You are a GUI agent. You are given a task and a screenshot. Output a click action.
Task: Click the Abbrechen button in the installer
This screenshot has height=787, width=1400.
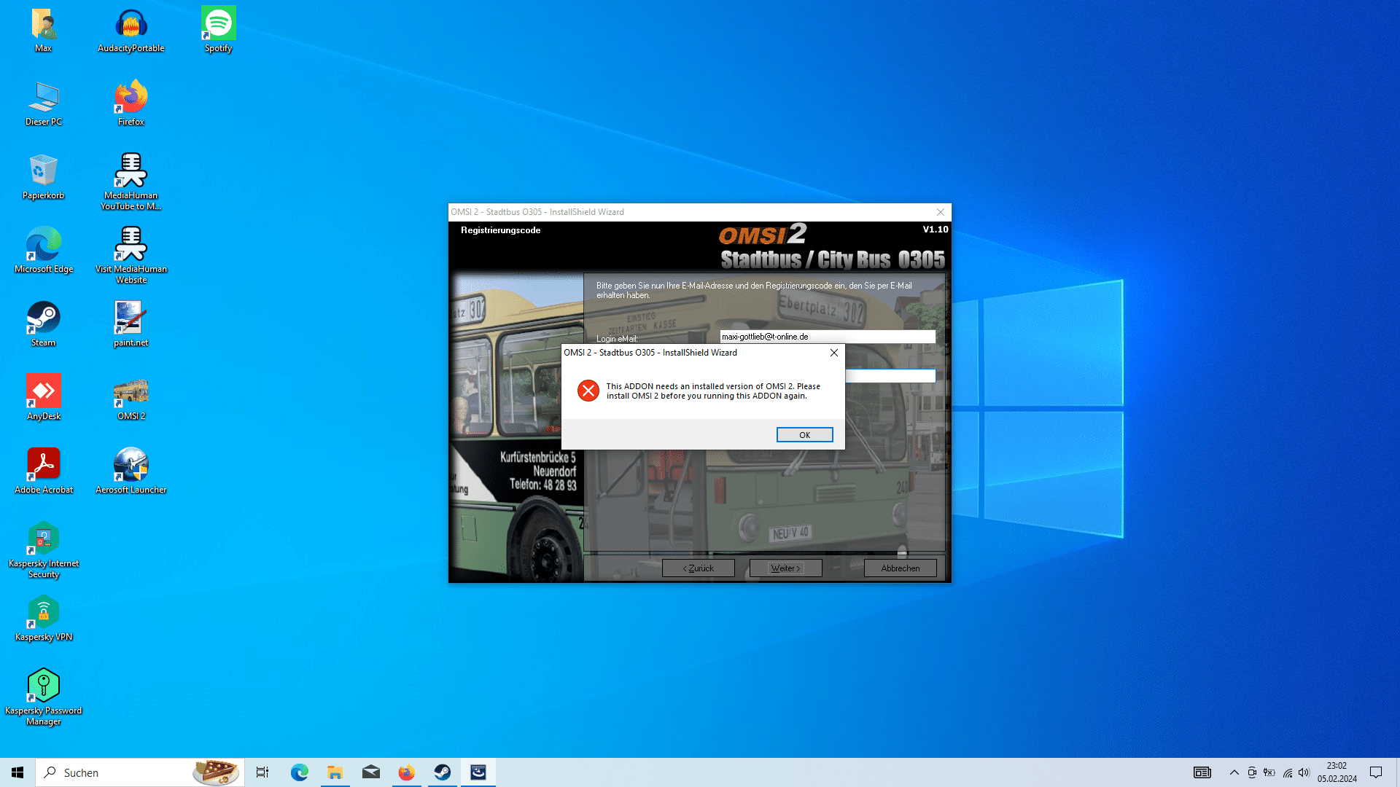tap(900, 568)
